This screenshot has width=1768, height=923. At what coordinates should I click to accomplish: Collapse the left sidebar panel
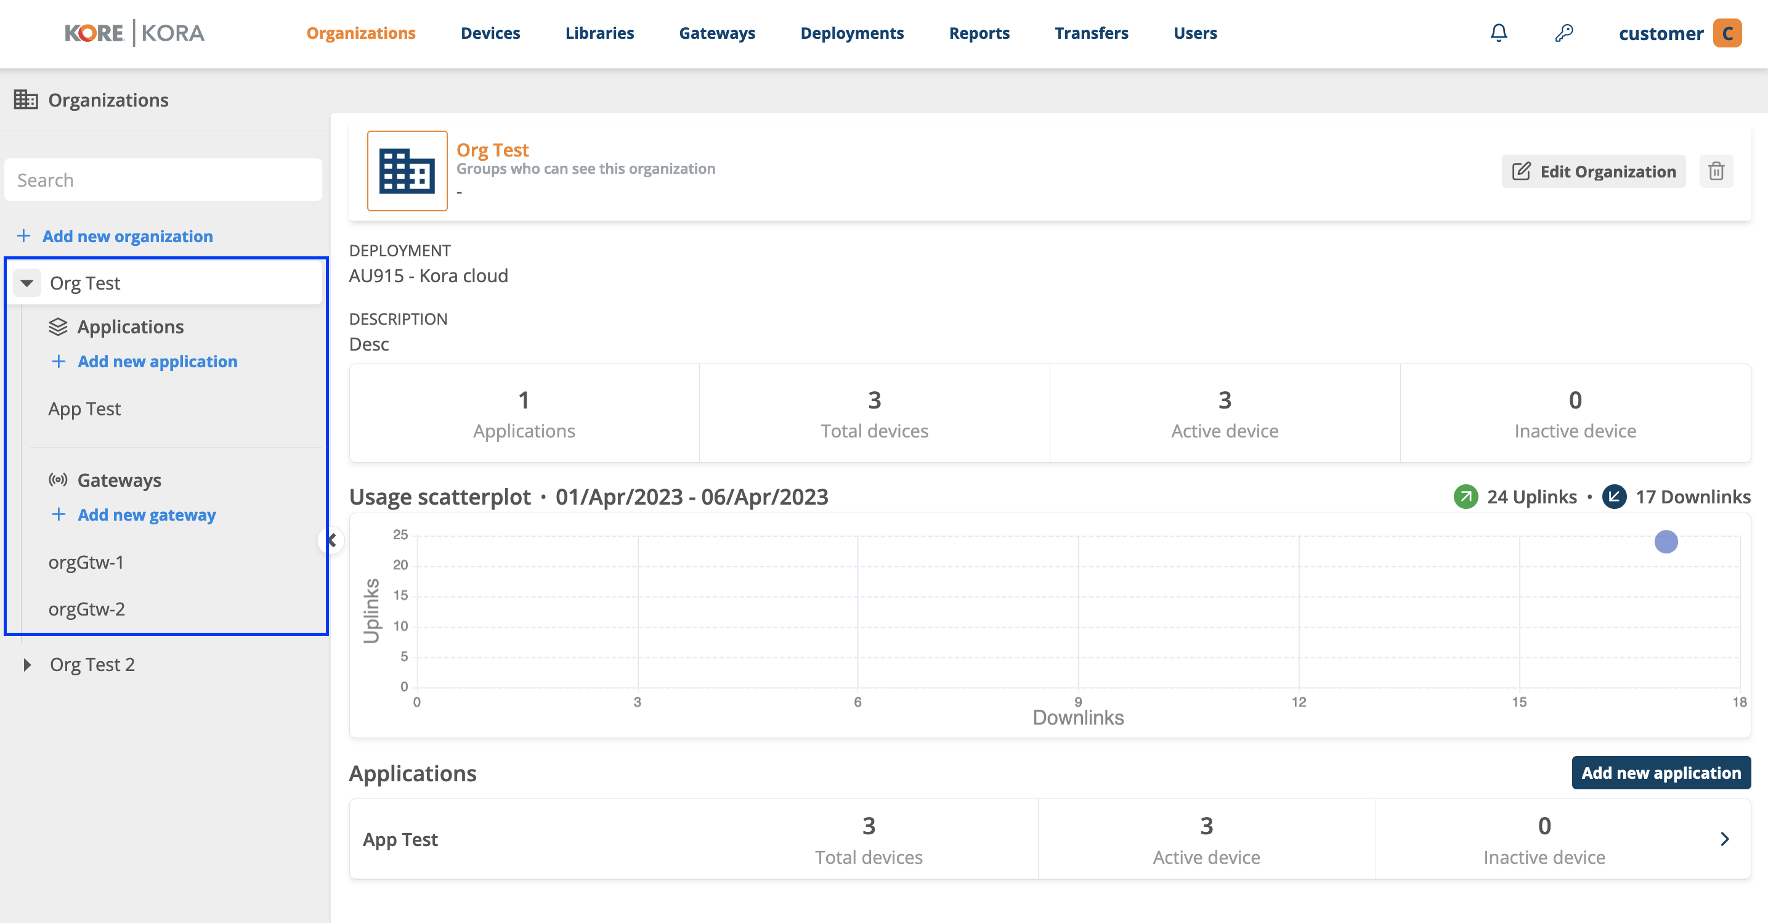click(330, 541)
